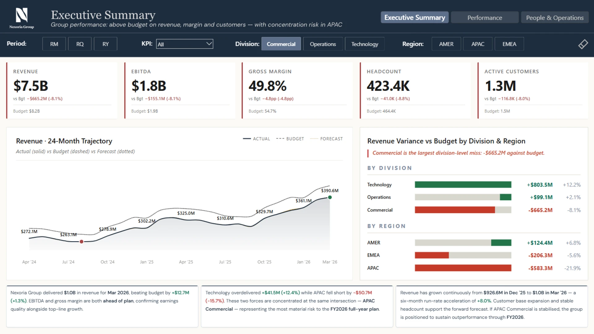
Task: Switch to the Performance tab
Action: click(x=484, y=18)
